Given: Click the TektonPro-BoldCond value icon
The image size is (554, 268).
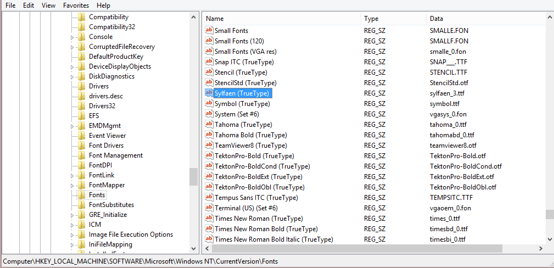Looking at the screenshot, I should coord(209,166).
